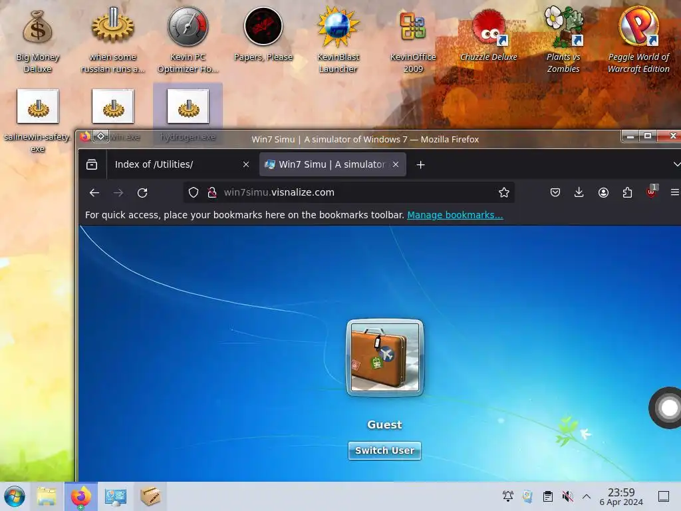
Task: Go back in Firefox
Action: [94, 192]
